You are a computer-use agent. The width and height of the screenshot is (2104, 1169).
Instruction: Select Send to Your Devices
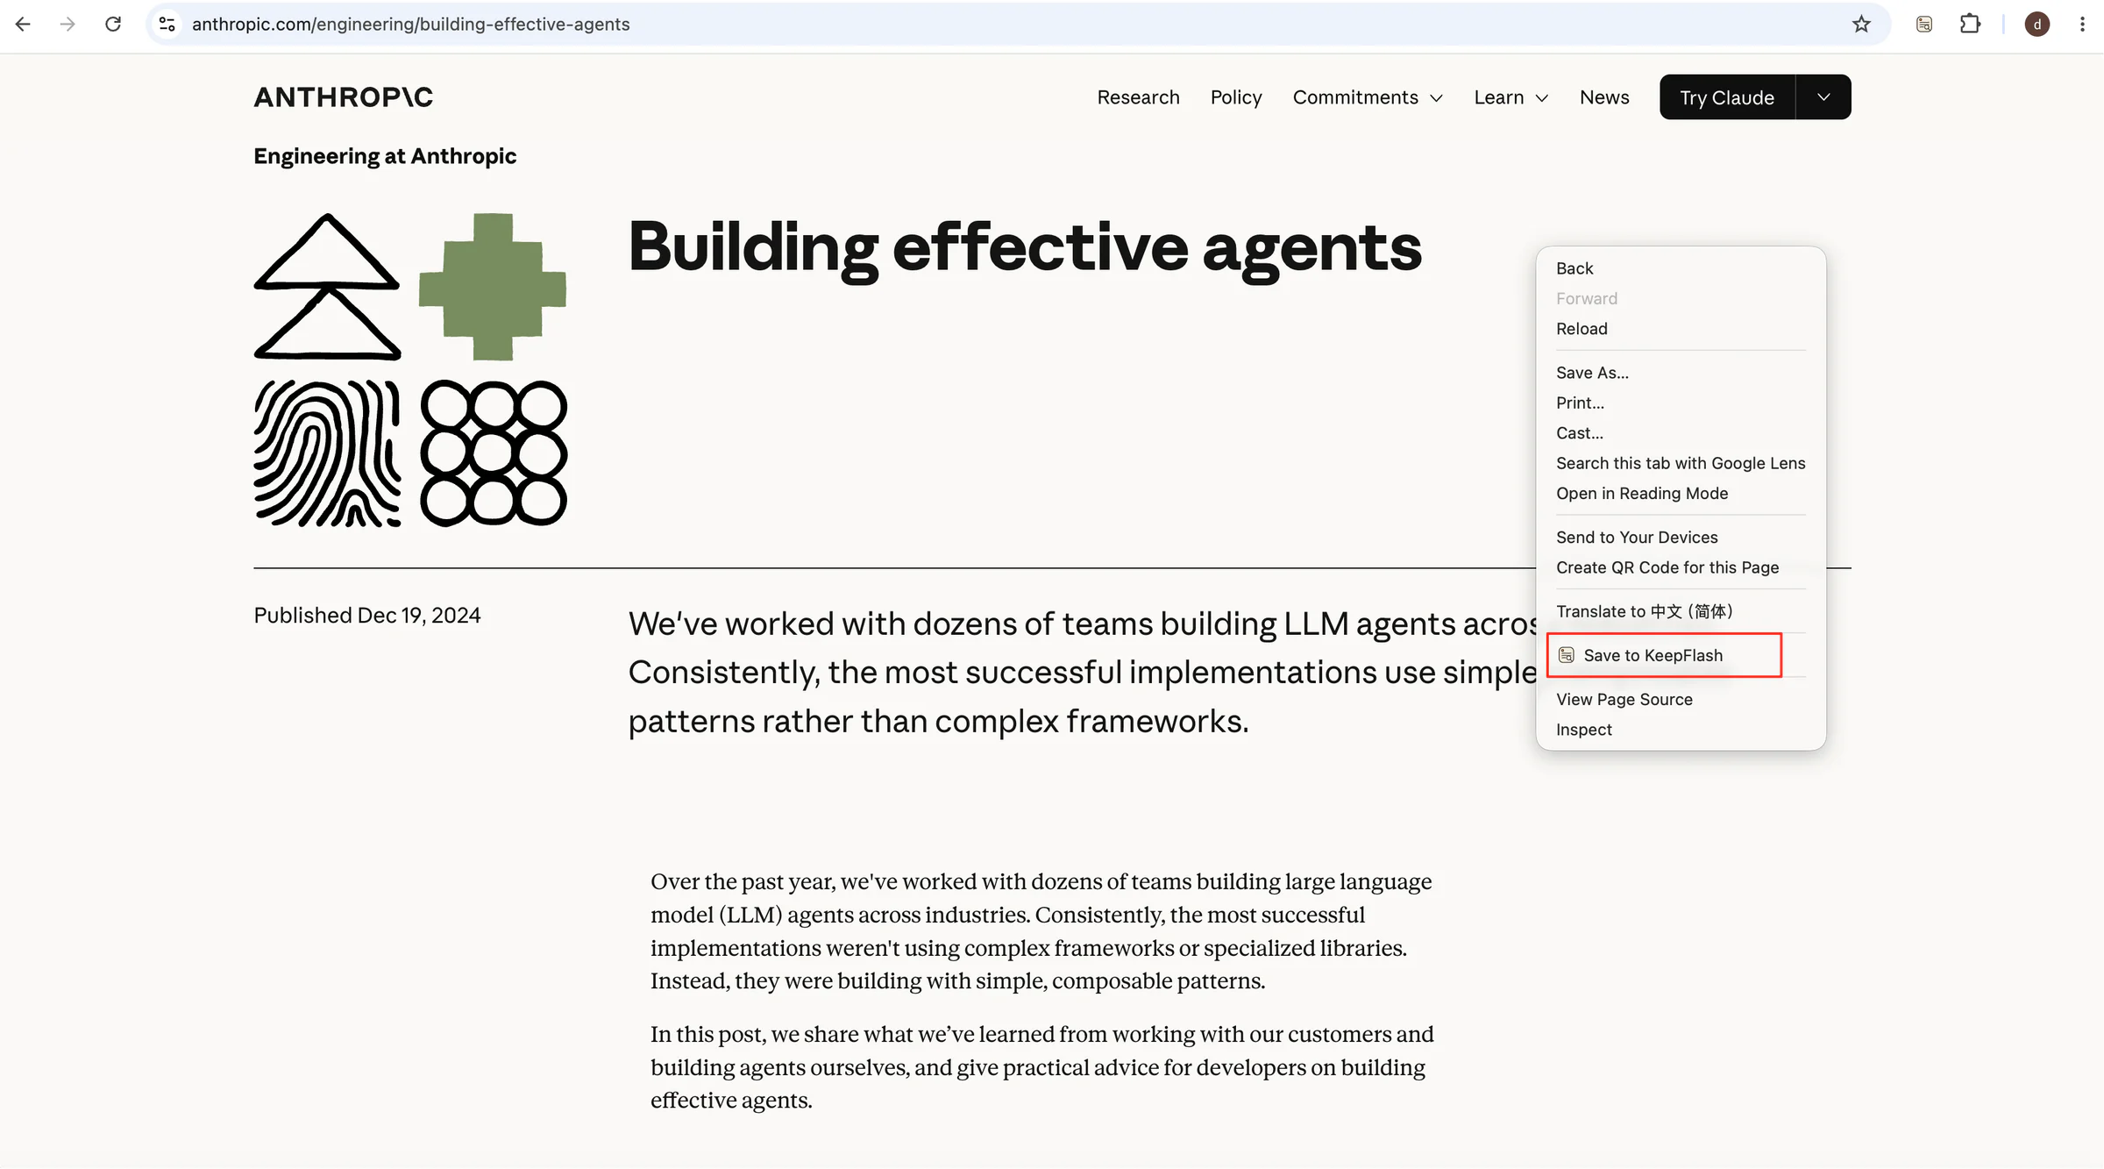[1681, 538]
